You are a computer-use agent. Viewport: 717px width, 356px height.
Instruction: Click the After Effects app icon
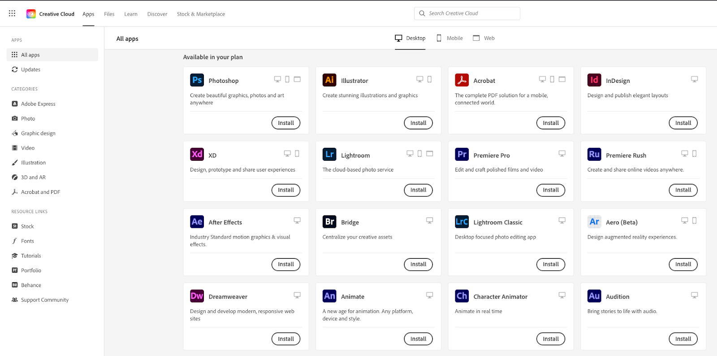click(x=197, y=222)
